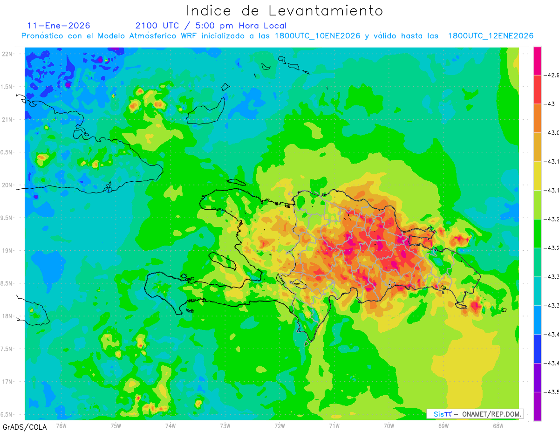Click the '74W' longitude label

click(x=170, y=425)
